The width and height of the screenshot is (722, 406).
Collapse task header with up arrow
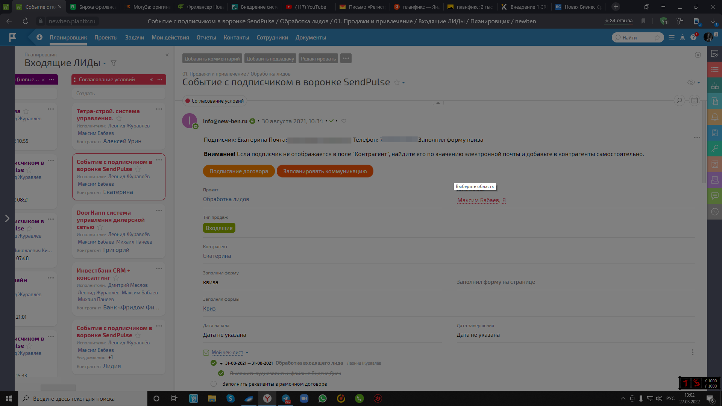[x=438, y=103]
